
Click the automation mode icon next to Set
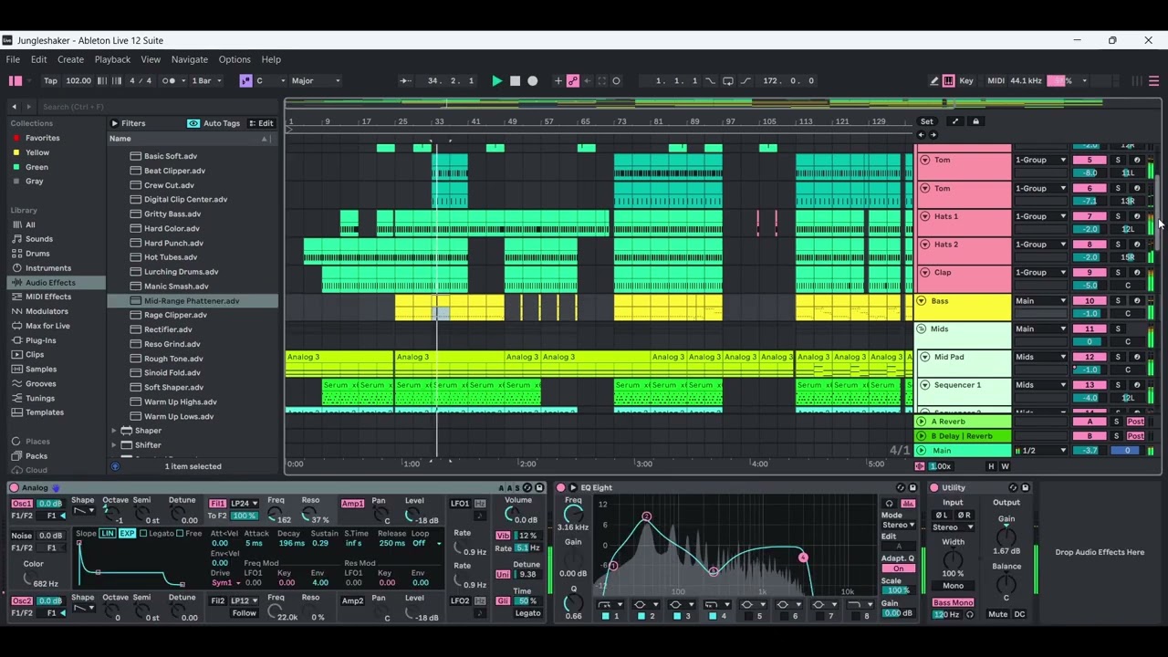click(x=955, y=121)
